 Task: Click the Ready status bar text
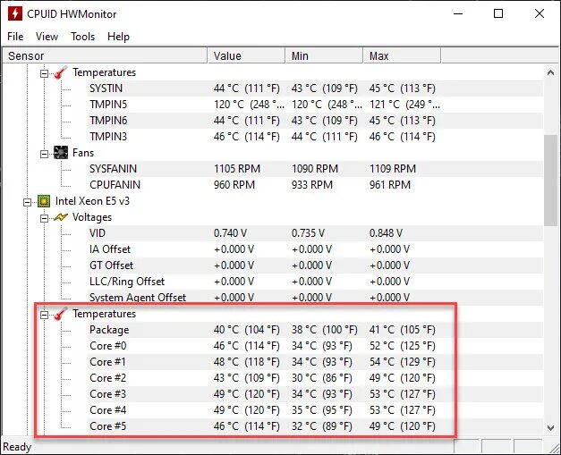click(17, 447)
